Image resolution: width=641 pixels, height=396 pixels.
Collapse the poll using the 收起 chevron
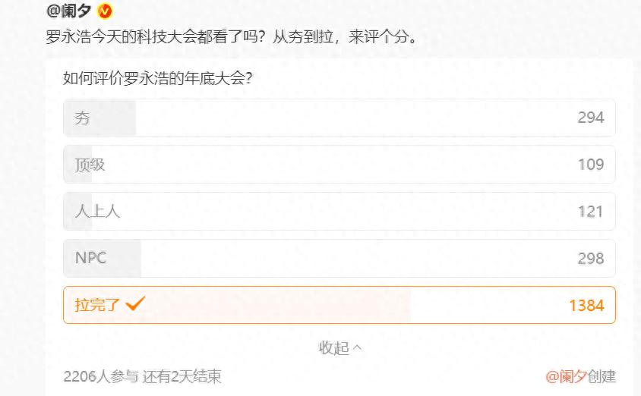pos(358,348)
